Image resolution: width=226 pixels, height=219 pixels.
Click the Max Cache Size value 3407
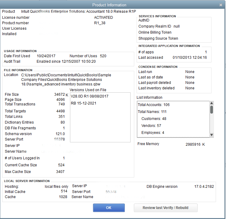[x=60, y=172]
